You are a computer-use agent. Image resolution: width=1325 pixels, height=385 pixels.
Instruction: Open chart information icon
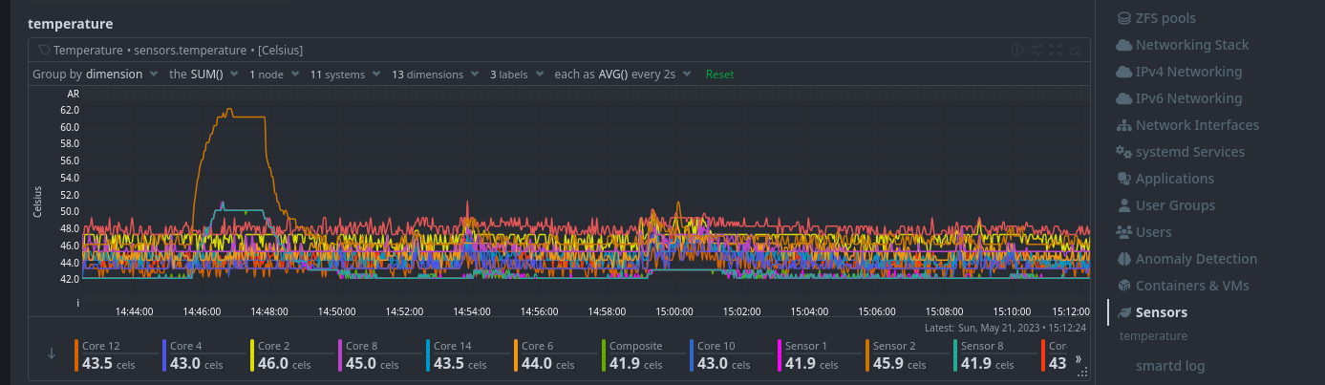[x=1017, y=50]
